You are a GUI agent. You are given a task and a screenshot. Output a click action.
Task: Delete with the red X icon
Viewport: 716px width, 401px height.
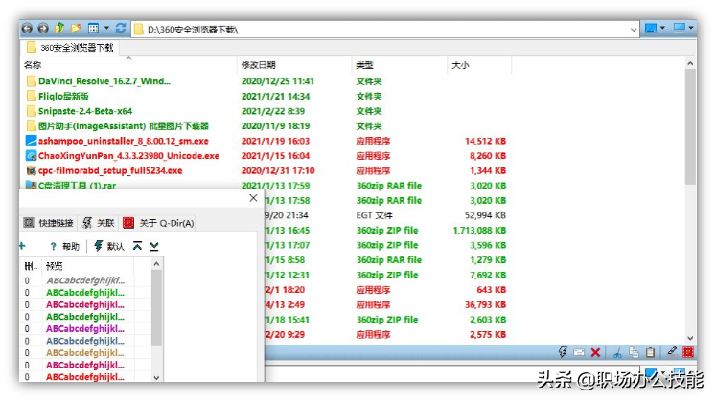click(x=595, y=352)
